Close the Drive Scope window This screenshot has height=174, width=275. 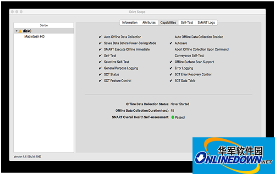pyautogui.click(x=12, y=12)
